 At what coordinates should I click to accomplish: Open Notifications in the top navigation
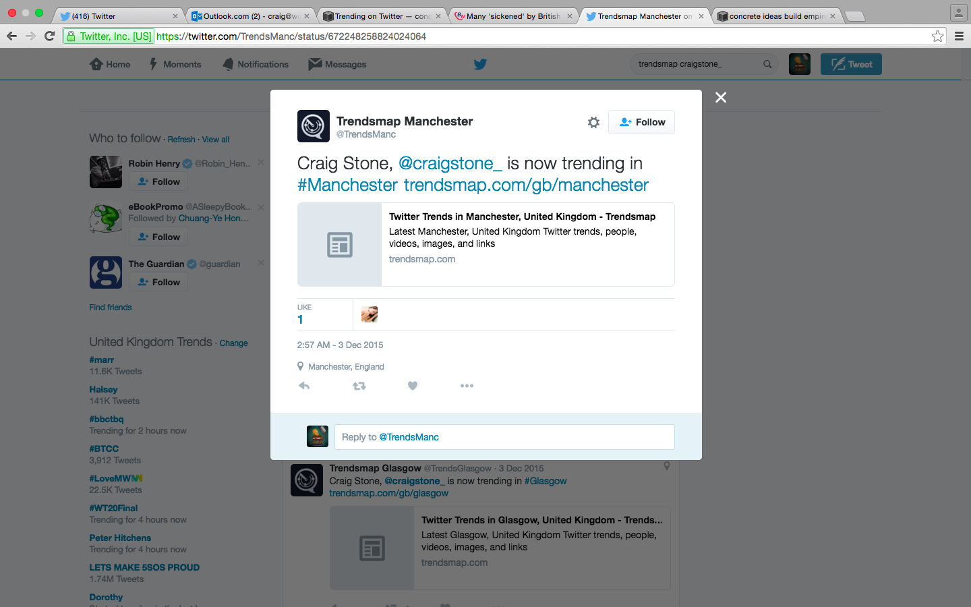tap(256, 64)
